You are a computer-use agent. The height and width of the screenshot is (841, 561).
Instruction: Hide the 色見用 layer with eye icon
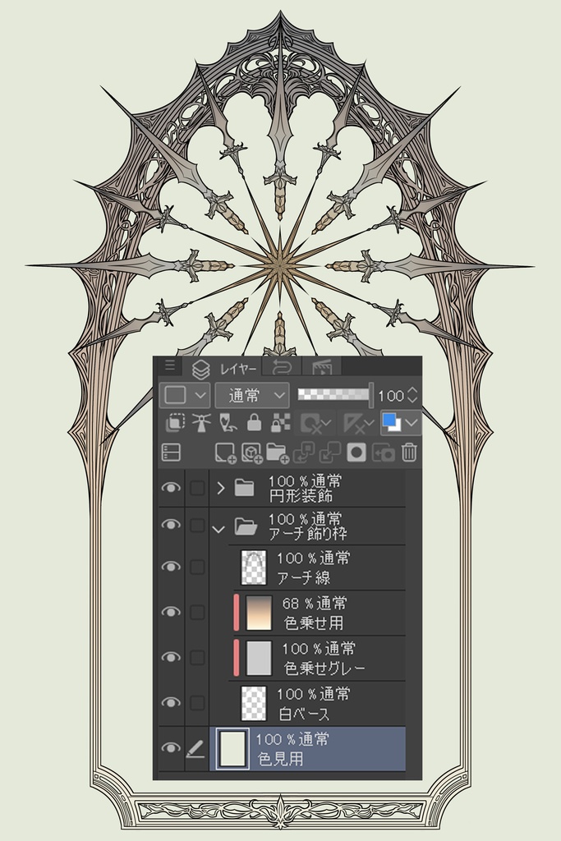(x=171, y=747)
